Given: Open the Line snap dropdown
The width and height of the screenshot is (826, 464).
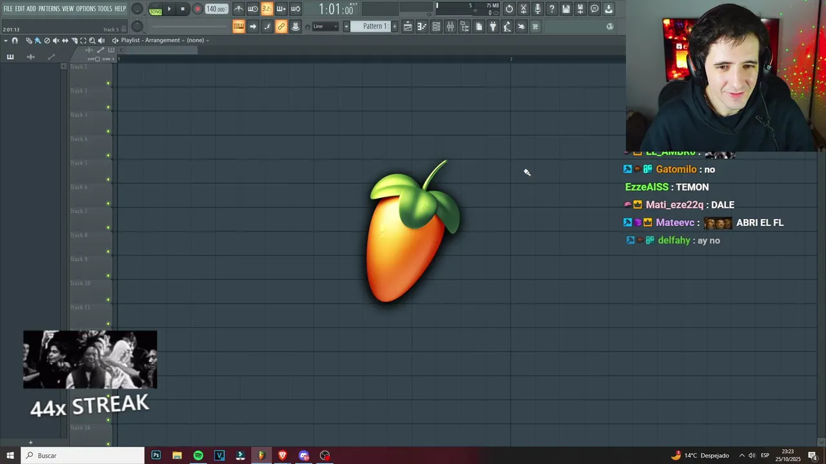Looking at the screenshot, I should coord(325,26).
